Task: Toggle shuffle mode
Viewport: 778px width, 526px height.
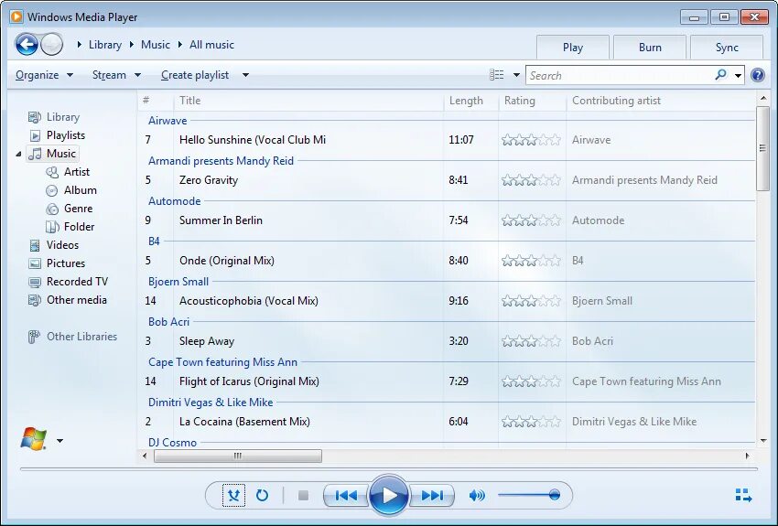Action: [233, 495]
